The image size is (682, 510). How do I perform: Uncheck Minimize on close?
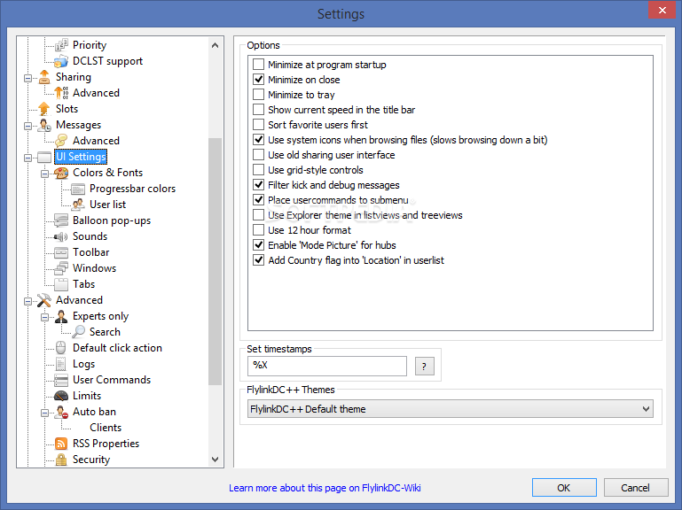[258, 80]
